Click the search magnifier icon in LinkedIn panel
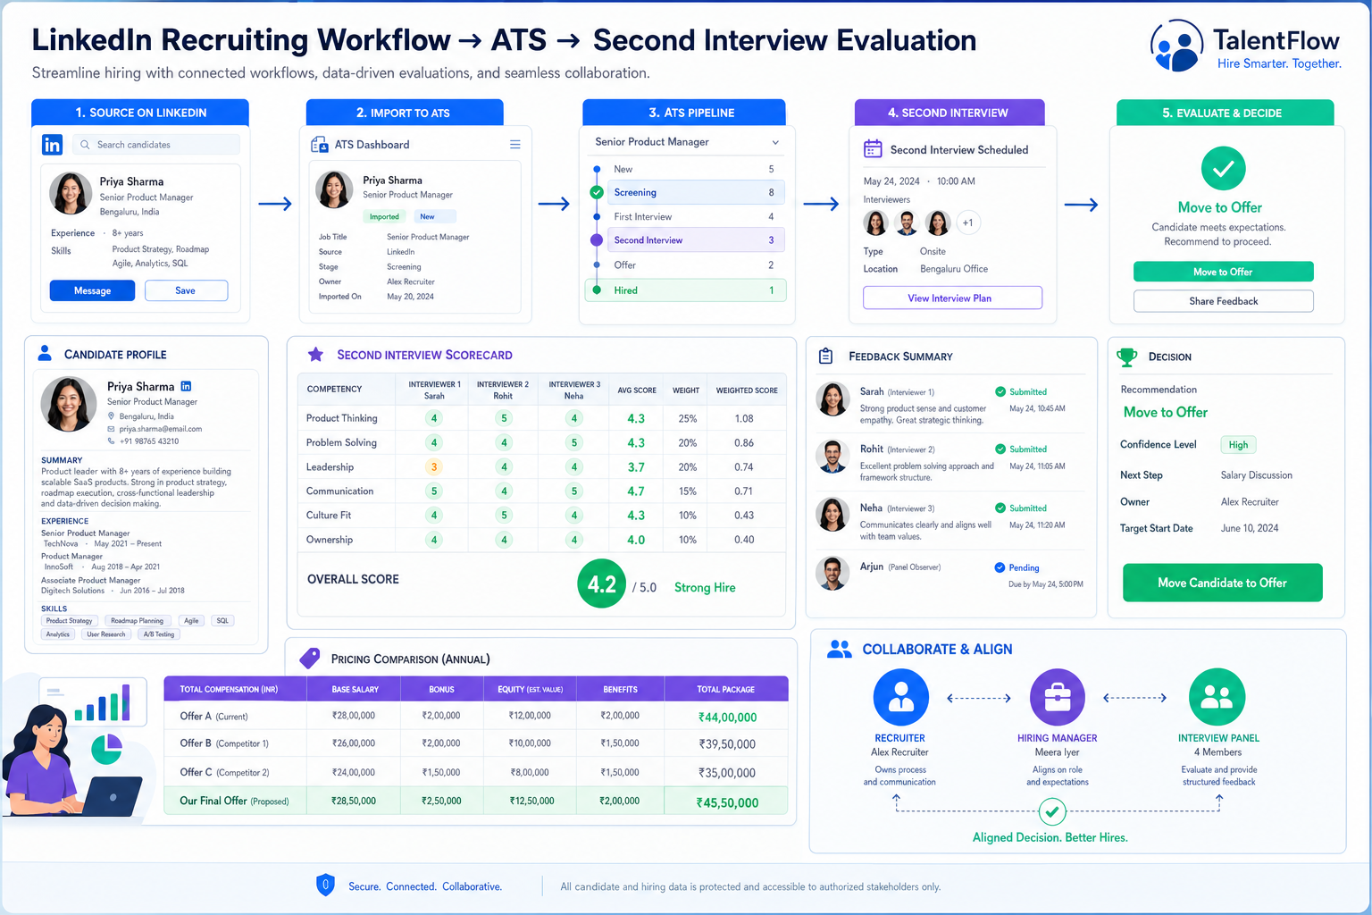Viewport: 1372px width, 915px height. coord(85,145)
